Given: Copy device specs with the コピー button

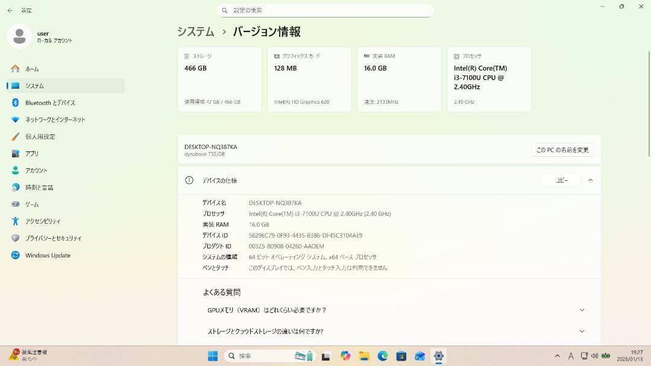Looking at the screenshot, I should 561,180.
